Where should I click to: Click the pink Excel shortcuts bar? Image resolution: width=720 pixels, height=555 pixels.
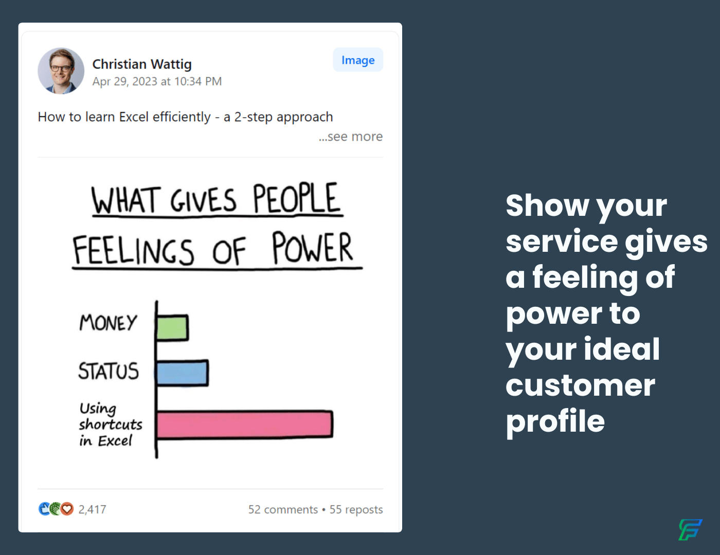(x=245, y=424)
